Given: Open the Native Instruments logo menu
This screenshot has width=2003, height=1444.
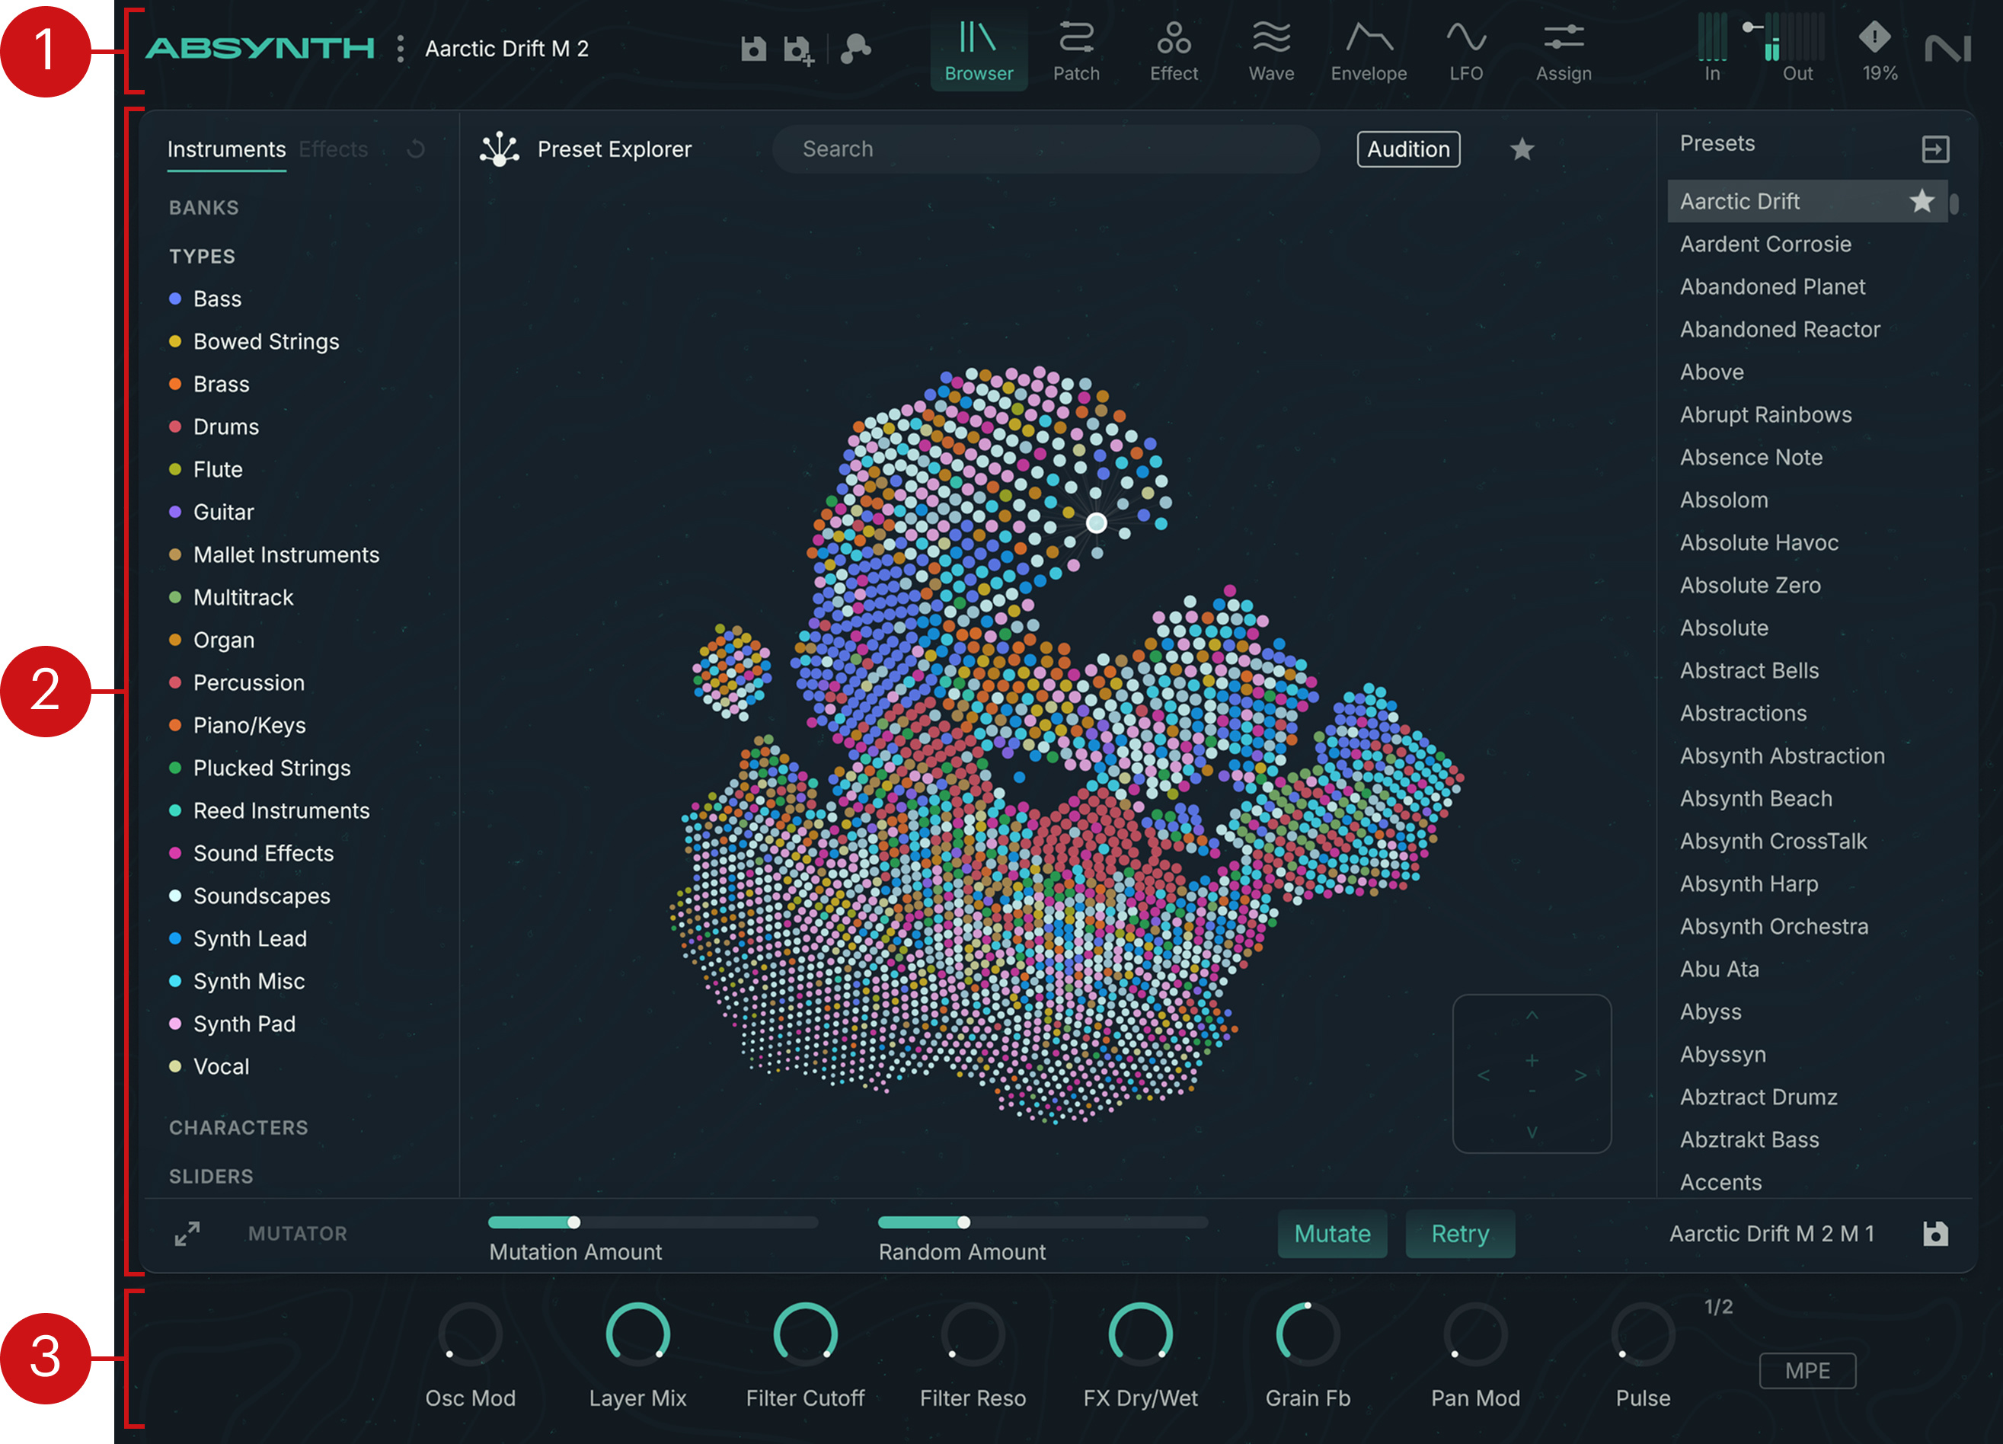Looking at the screenshot, I should pyautogui.click(x=1947, y=49).
